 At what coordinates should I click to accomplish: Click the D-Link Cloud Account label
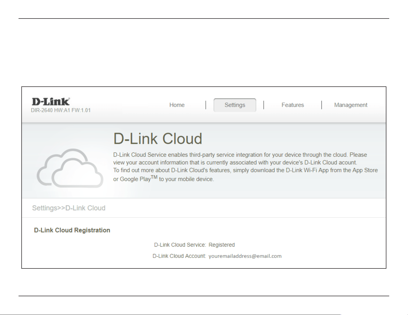[179, 256]
